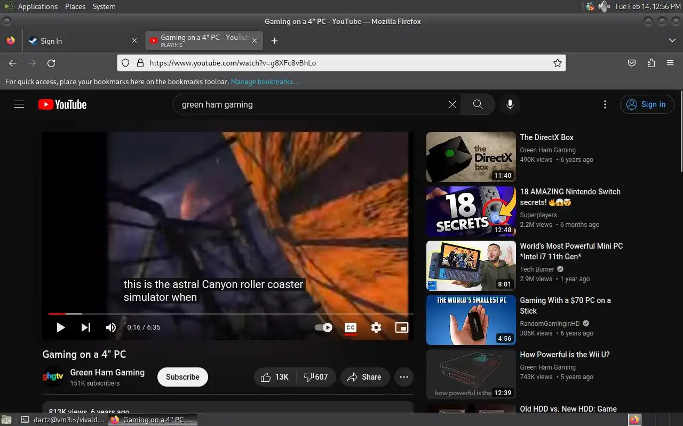Like the video with 13K likes

tap(275, 377)
